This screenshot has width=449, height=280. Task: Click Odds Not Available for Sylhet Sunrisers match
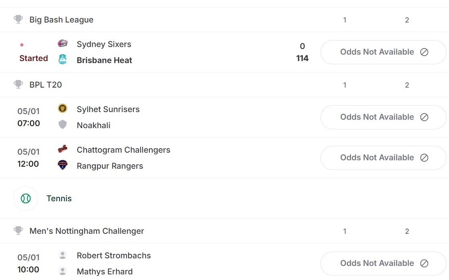click(x=383, y=117)
